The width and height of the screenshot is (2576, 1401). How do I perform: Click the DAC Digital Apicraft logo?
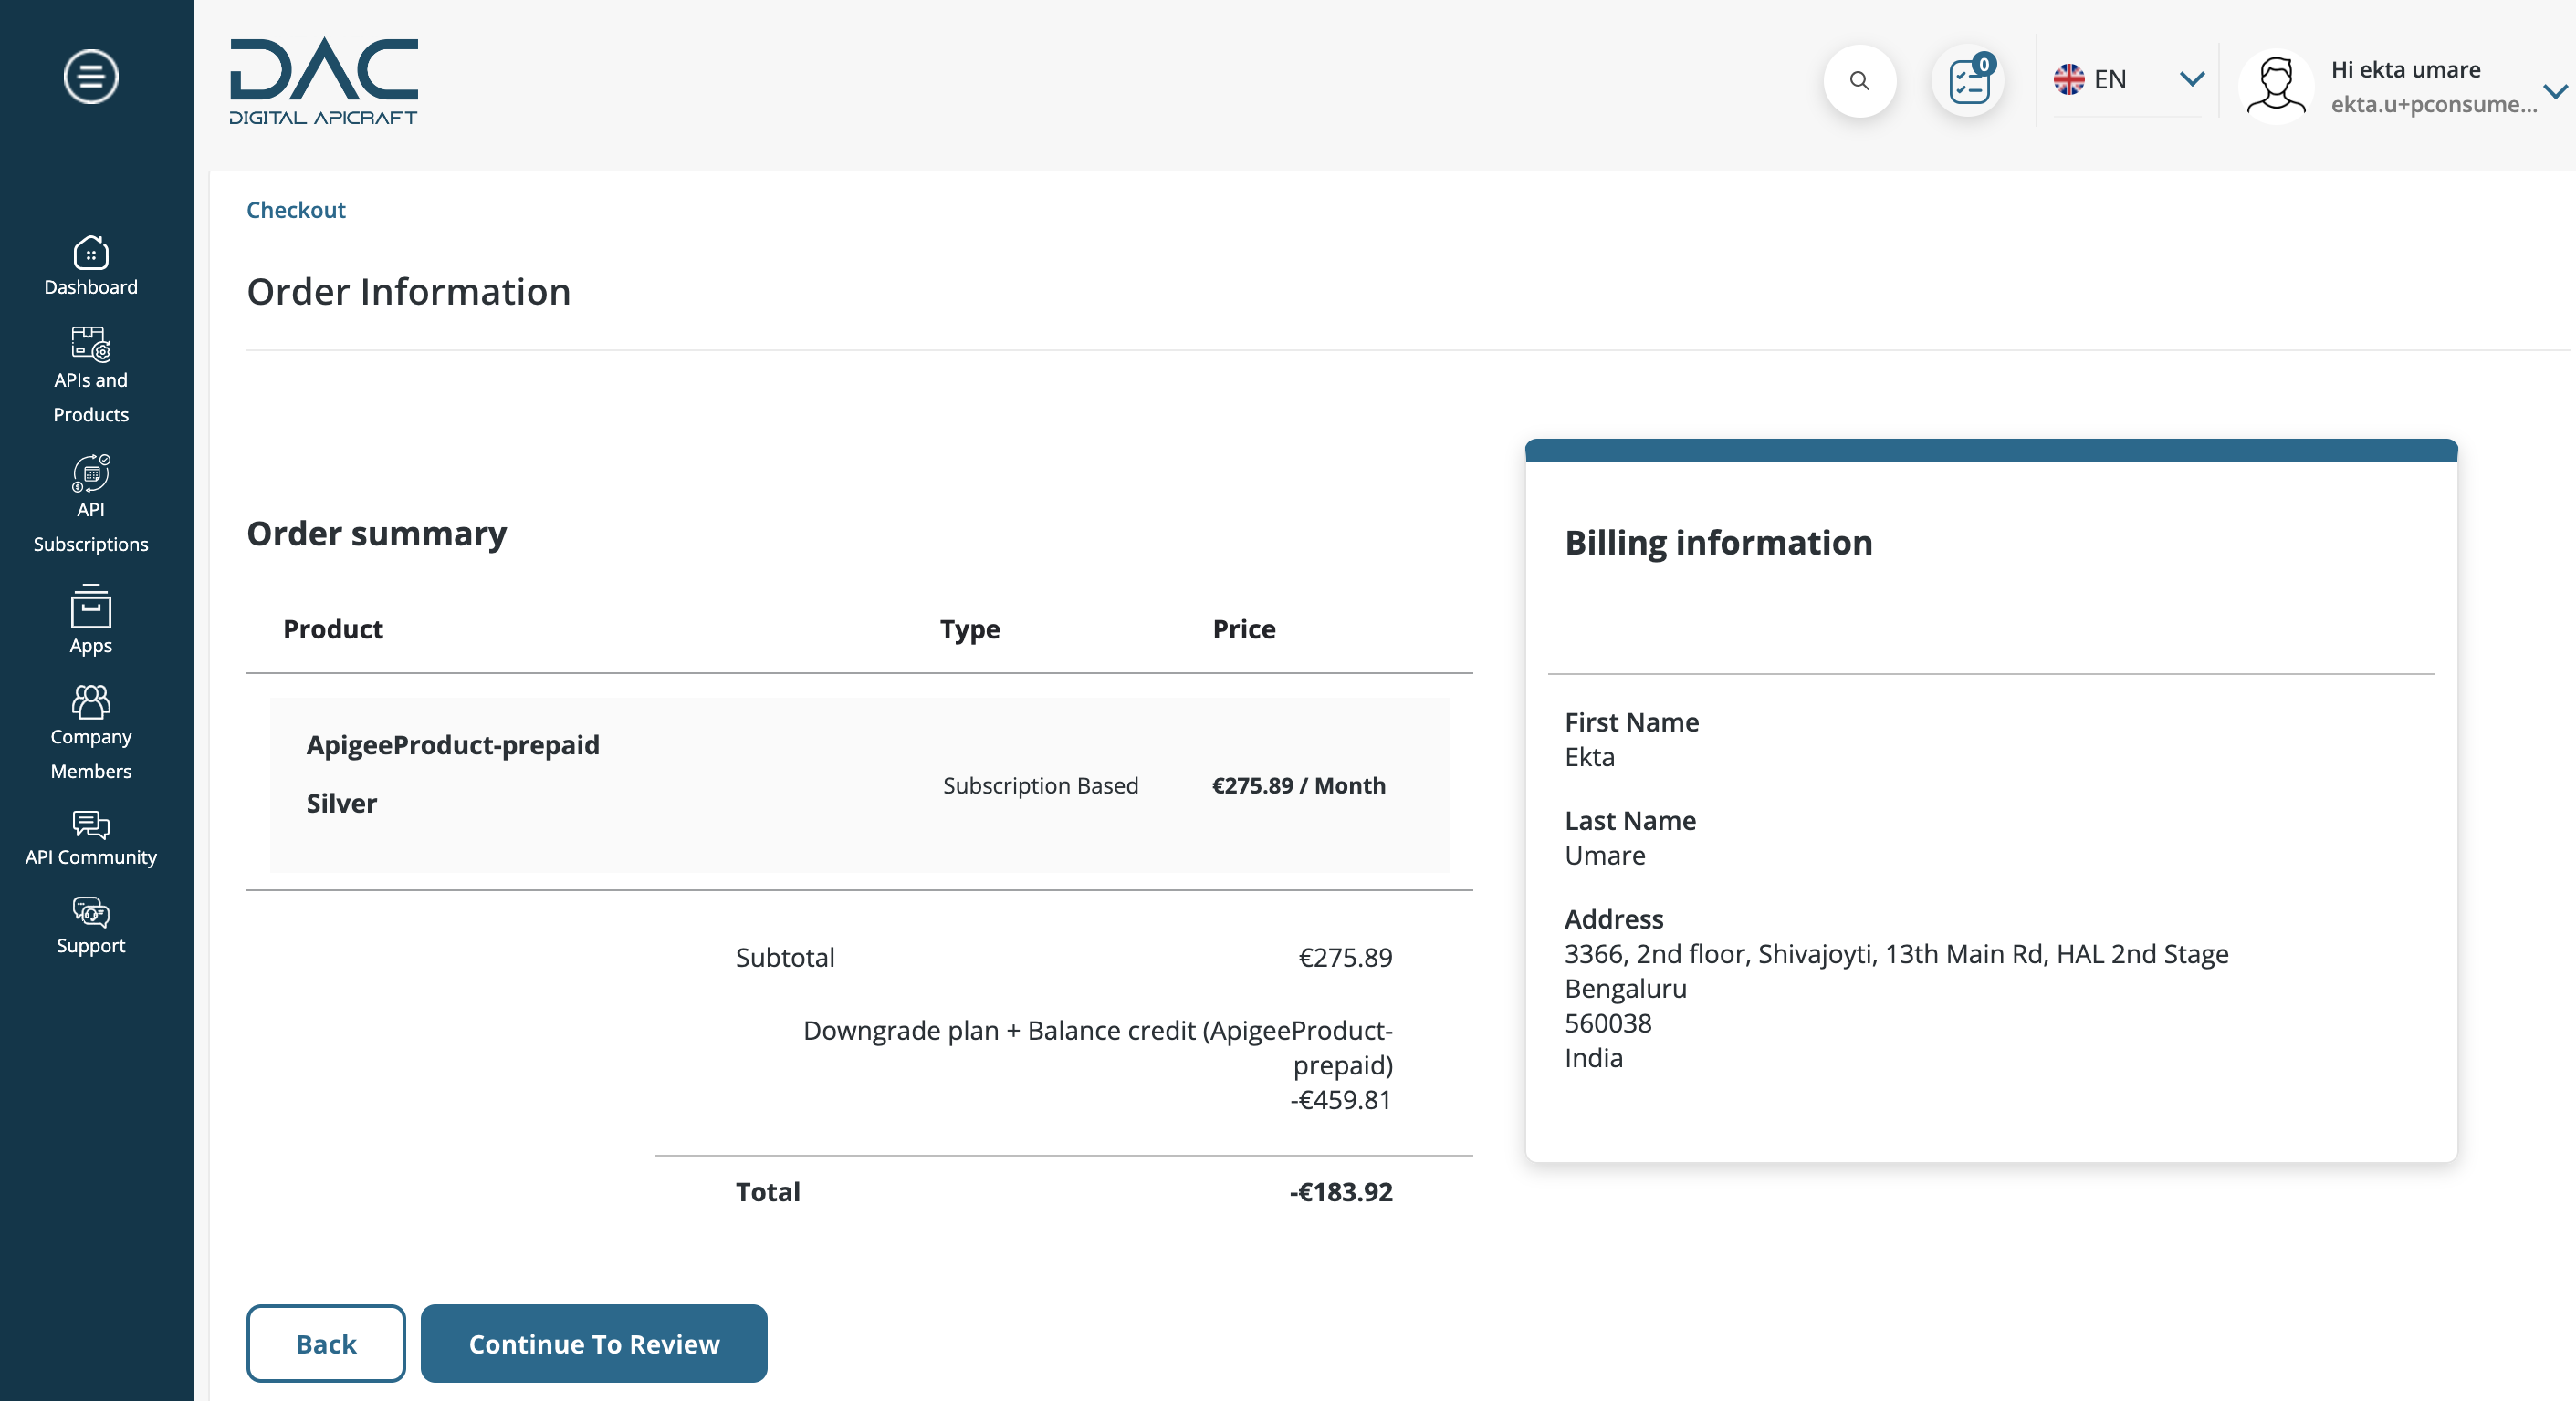pyautogui.click(x=323, y=82)
